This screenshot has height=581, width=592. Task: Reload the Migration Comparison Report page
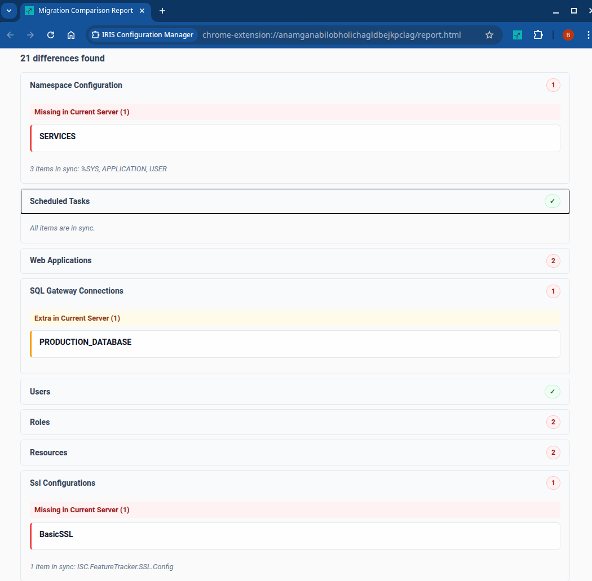coord(51,35)
